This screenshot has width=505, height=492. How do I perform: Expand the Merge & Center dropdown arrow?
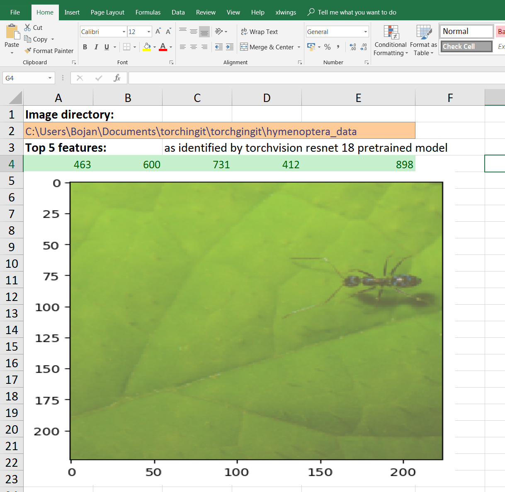pyautogui.click(x=299, y=47)
